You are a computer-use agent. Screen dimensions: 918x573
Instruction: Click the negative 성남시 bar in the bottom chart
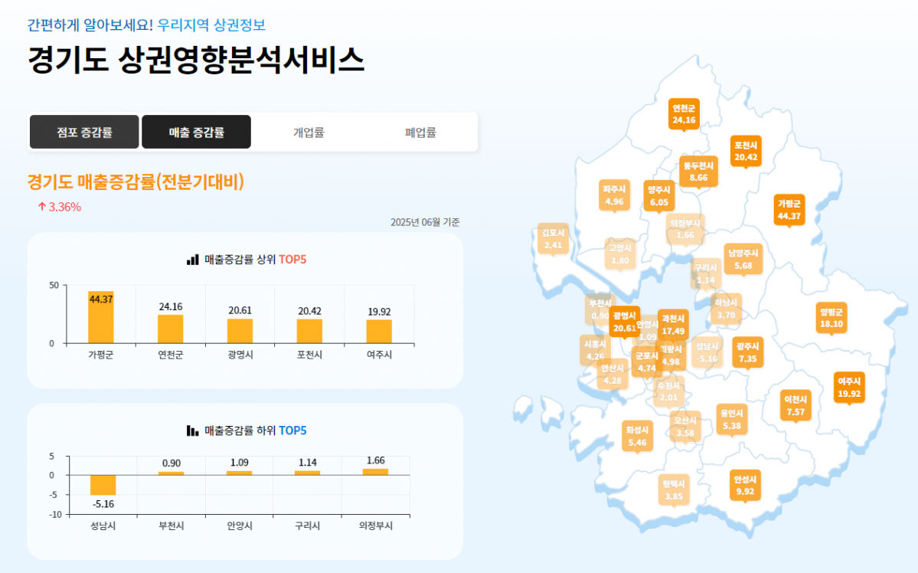(x=103, y=486)
